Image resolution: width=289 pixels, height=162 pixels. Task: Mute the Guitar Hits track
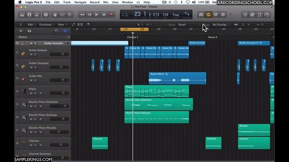(x=31, y=80)
